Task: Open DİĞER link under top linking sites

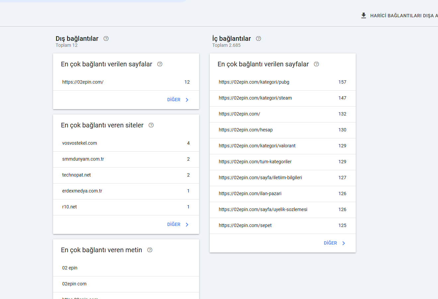Action: pos(174,224)
